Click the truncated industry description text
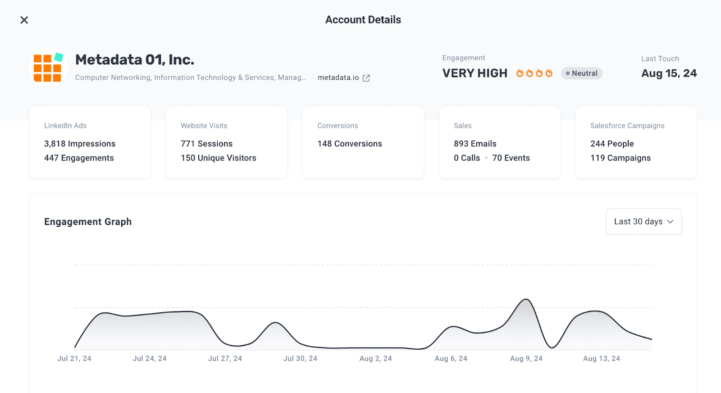Screen dimensions: 721x393 [191, 78]
